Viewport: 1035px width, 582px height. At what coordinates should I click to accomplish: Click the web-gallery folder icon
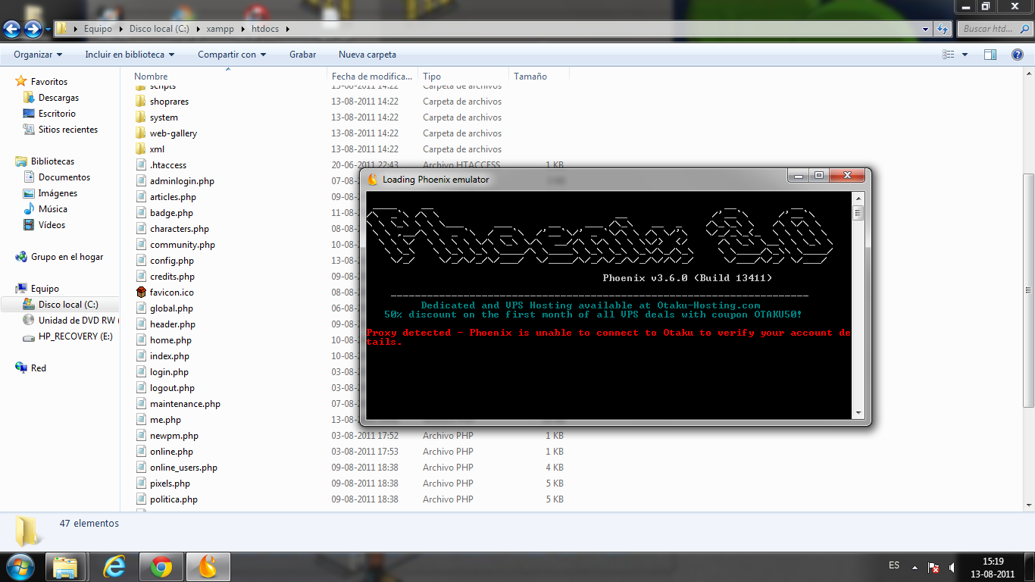pyautogui.click(x=140, y=133)
